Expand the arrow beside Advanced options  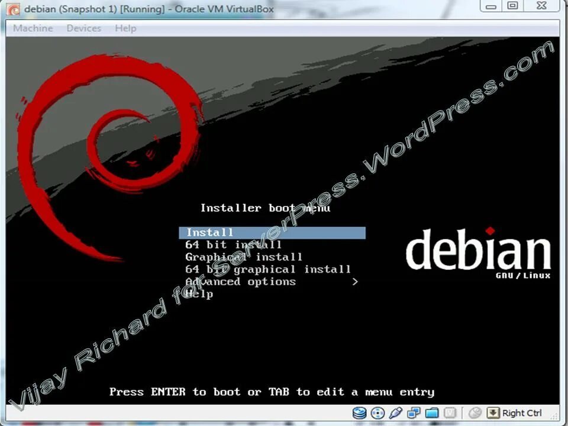click(x=355, y=282)
